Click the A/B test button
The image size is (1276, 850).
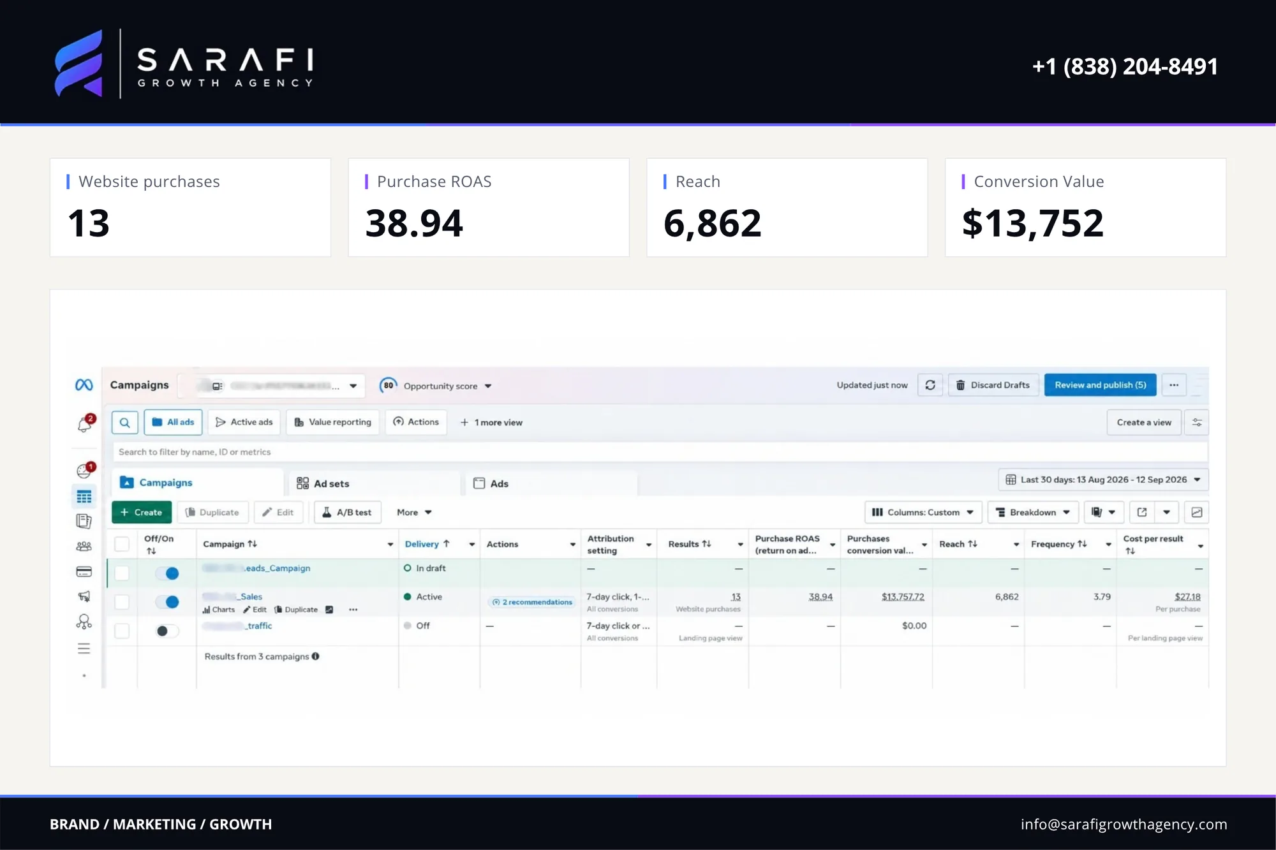point(347,512)
